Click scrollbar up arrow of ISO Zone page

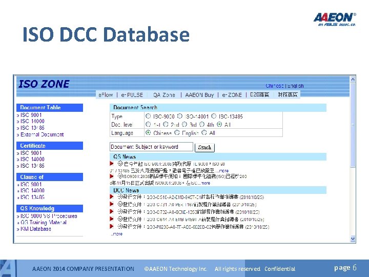click(x=353, y=80)
